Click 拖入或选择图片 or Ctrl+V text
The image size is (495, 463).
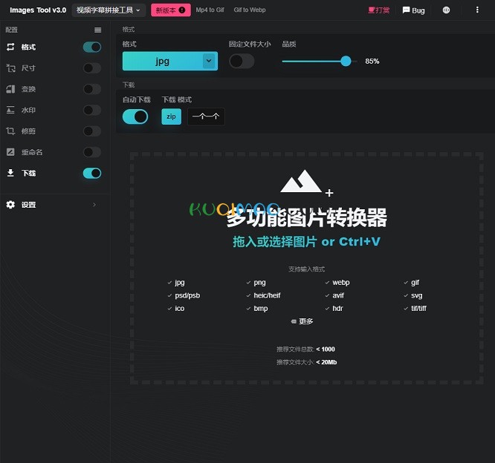coord(306,242)
